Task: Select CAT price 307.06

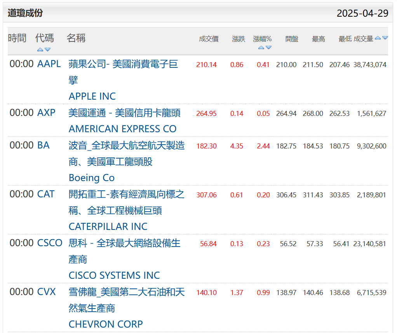Action: (207, 195)
